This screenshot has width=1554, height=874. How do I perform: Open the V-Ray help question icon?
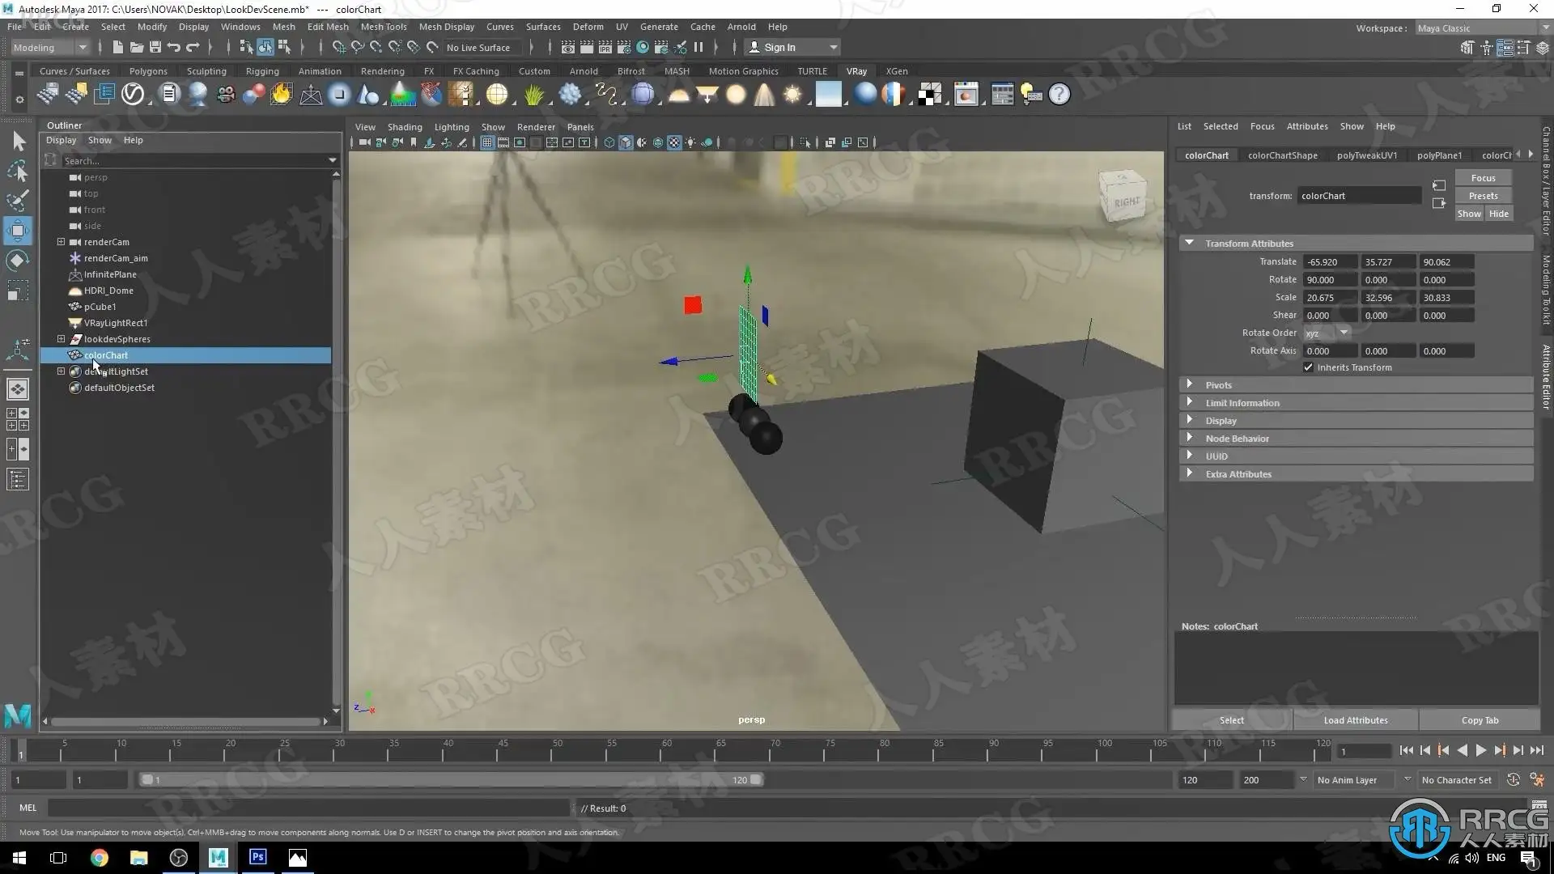point(1059,95)
